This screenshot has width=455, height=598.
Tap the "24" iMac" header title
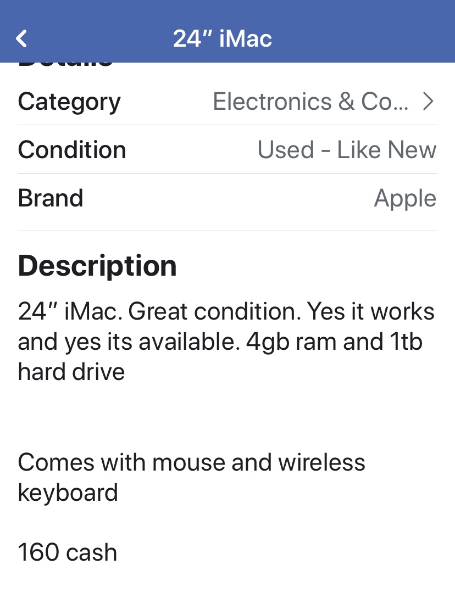pyautogui.click(x=223, y=38)
